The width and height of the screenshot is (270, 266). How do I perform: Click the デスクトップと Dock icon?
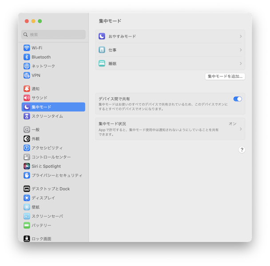click(x=27, y=189)
